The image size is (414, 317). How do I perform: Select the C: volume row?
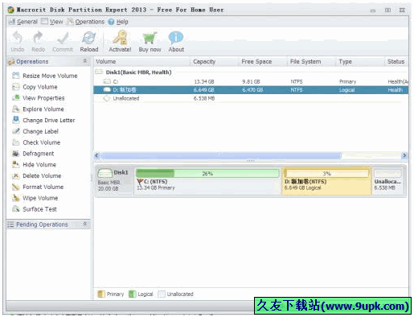pos(251,81)
